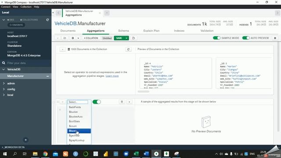Open the Help menu

pos(36,7)
